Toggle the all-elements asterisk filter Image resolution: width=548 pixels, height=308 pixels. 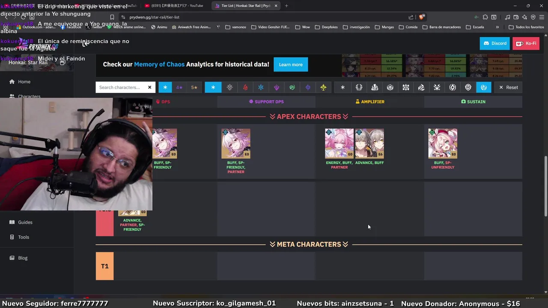pos(213,87)
